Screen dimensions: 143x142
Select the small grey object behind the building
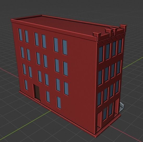[122, 107]
